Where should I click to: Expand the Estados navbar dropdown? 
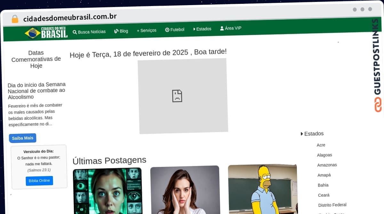tap(202, 29)
